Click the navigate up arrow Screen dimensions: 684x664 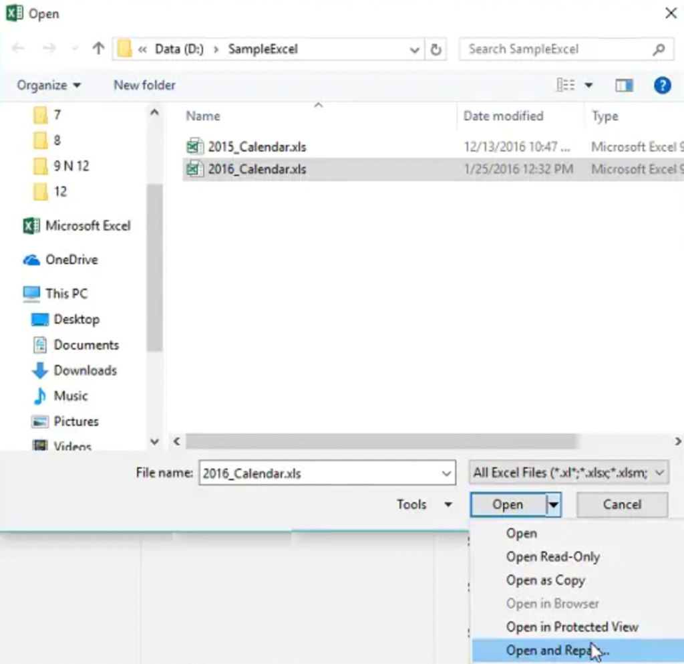pos(98,48)
